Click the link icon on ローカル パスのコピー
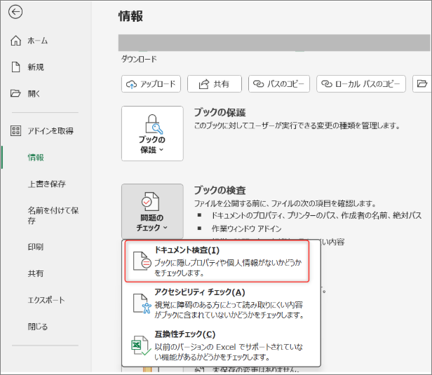432x375 pixels. pyautogui.click(x=327, y=83)
